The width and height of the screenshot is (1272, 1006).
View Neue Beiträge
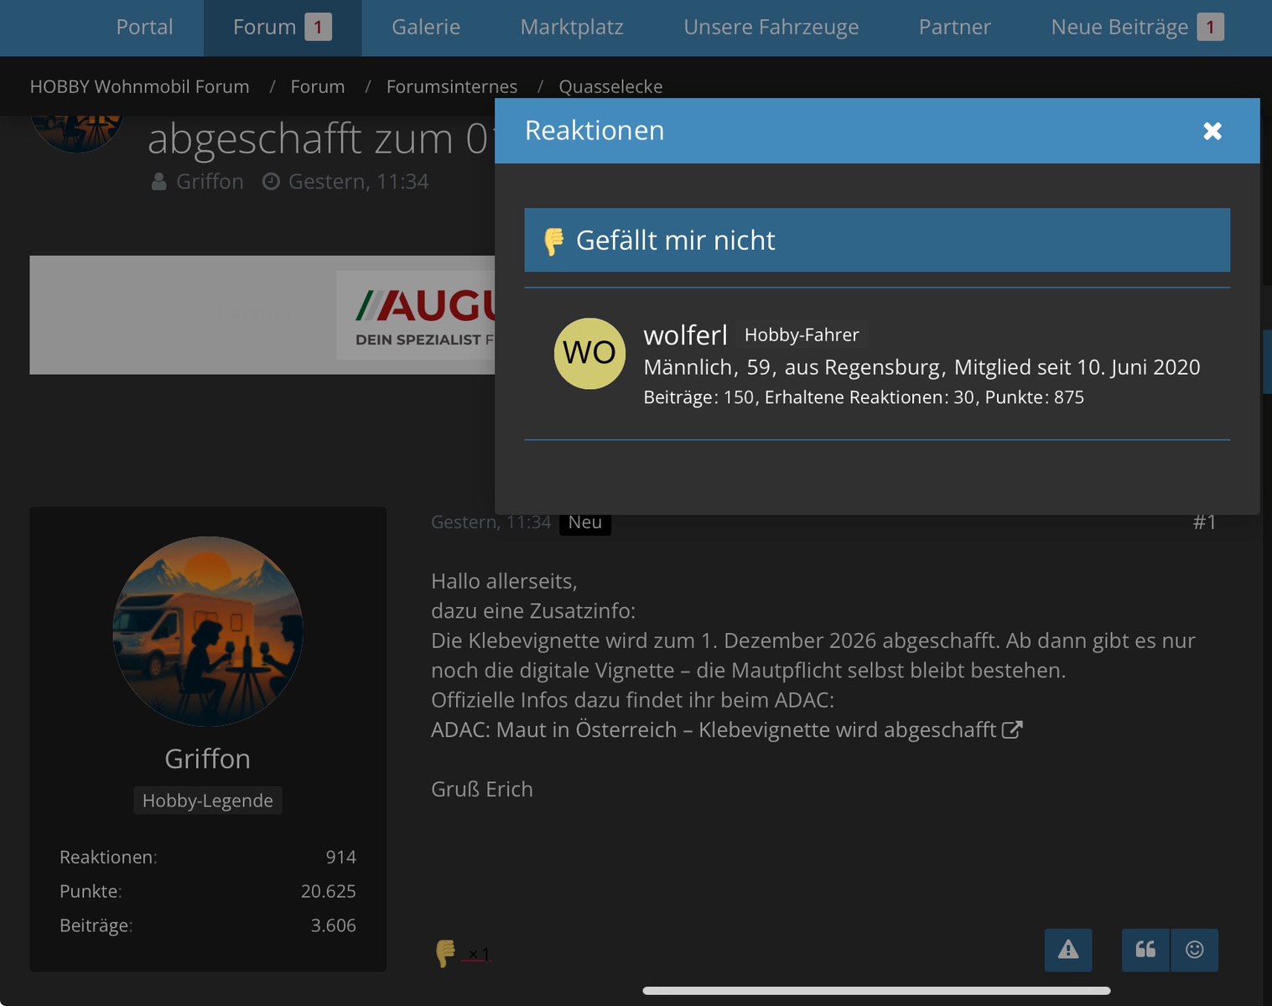click(1119, 28)
